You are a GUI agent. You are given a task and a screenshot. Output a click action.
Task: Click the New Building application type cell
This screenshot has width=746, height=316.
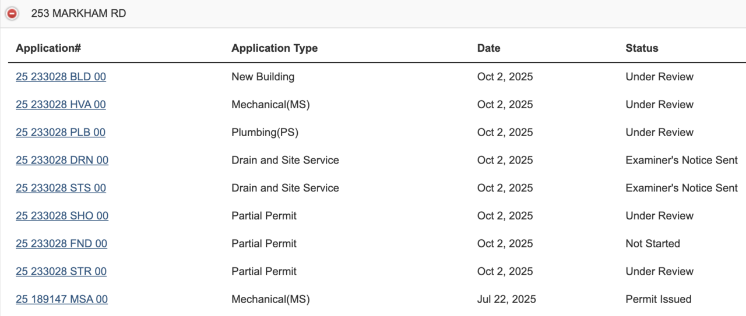(263, 77)
